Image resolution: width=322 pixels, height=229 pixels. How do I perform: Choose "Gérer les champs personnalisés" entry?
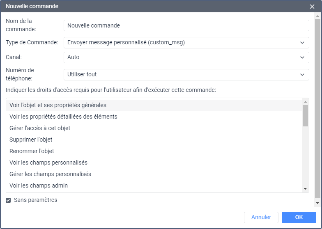pos(50,174)
